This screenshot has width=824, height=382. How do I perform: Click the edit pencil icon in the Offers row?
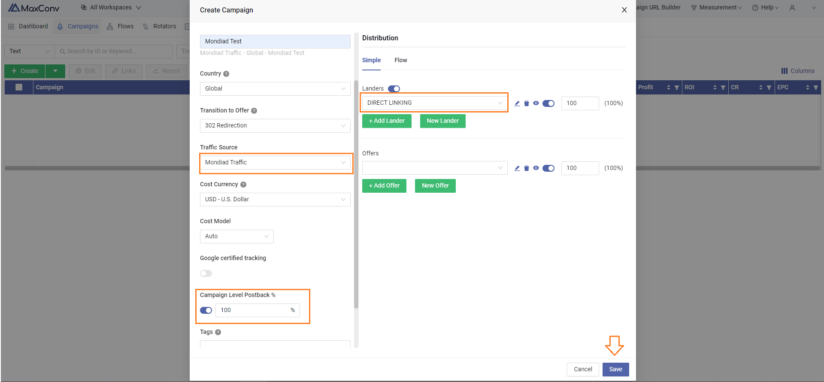(x=517, y=168)
